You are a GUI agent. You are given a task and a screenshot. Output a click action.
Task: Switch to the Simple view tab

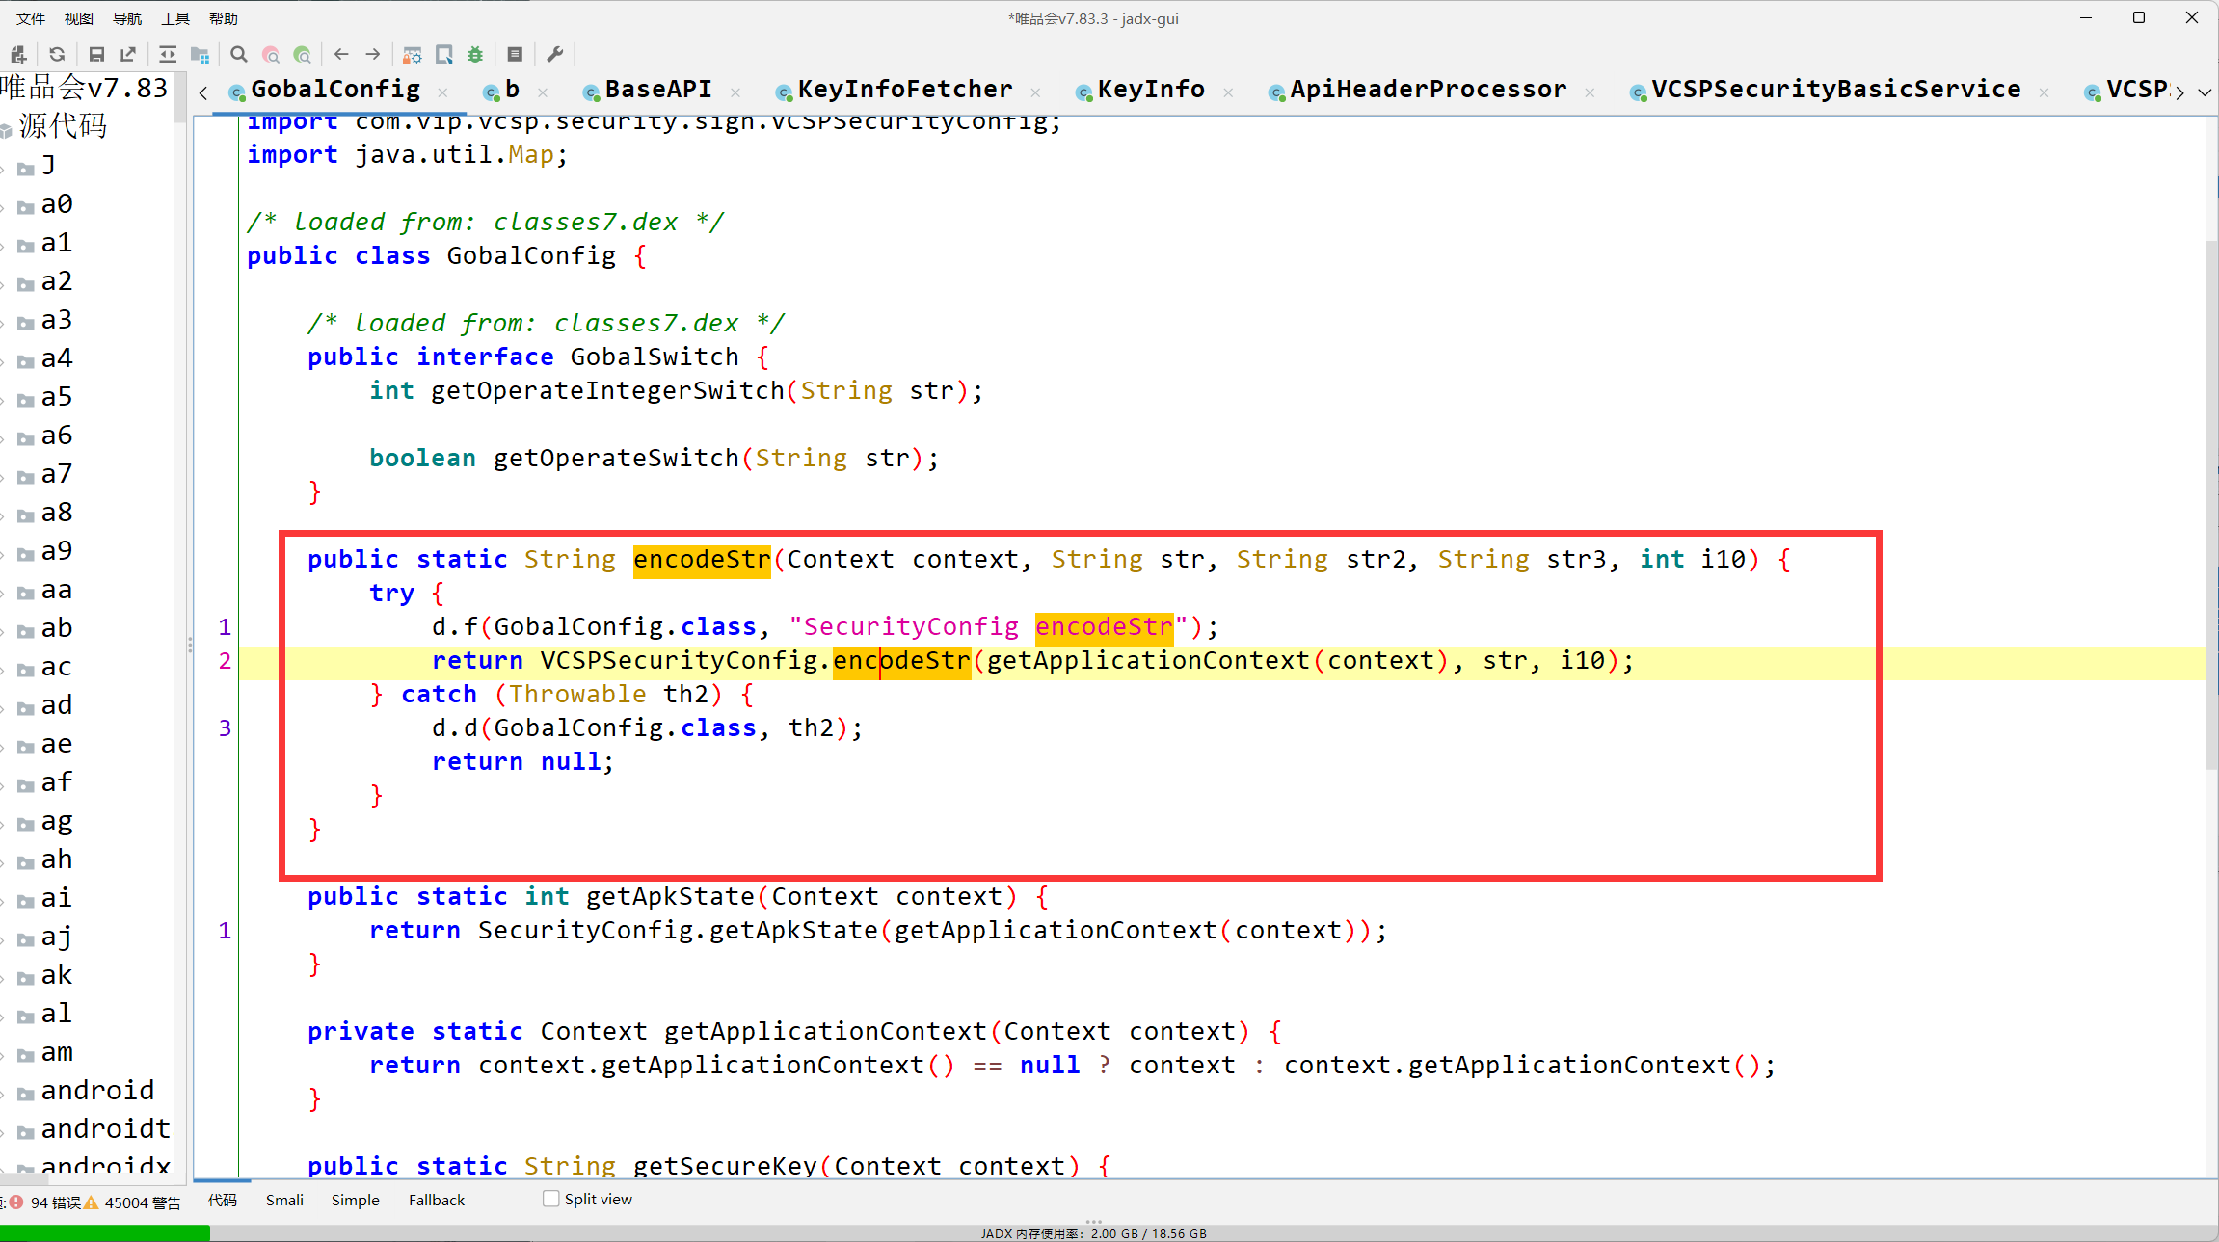(355, 1200)
